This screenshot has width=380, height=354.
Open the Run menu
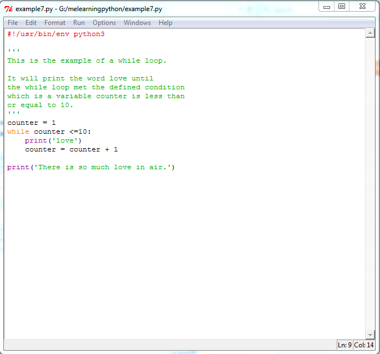click(79, 23)
